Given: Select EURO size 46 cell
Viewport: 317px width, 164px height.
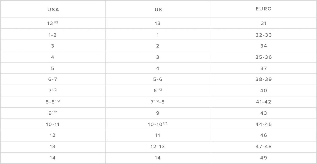Looking at the screenshot, I should (x=264, y=135).
